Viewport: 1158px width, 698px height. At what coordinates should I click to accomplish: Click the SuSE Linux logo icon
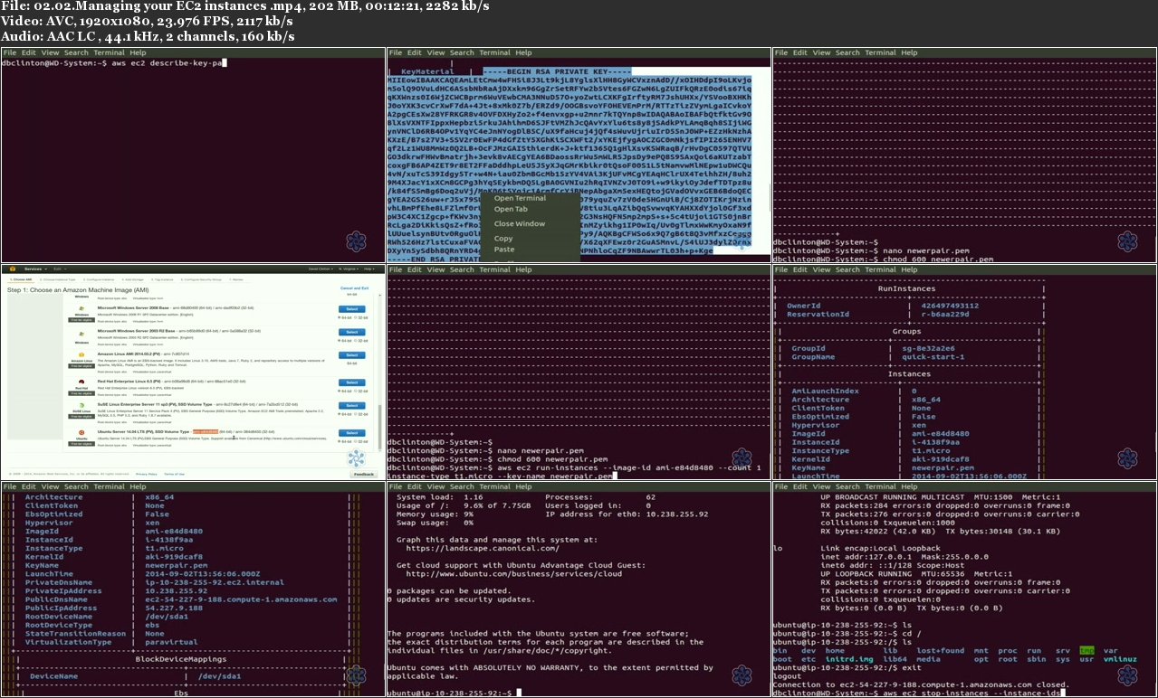[81, 405]
